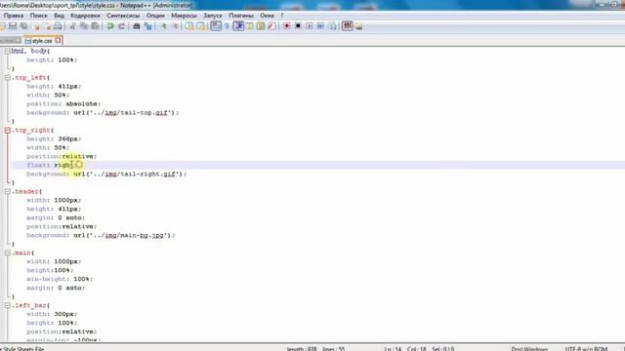
Task: Collapse the html, body code block
Action: pyautogui.click(x=7, y=51)
